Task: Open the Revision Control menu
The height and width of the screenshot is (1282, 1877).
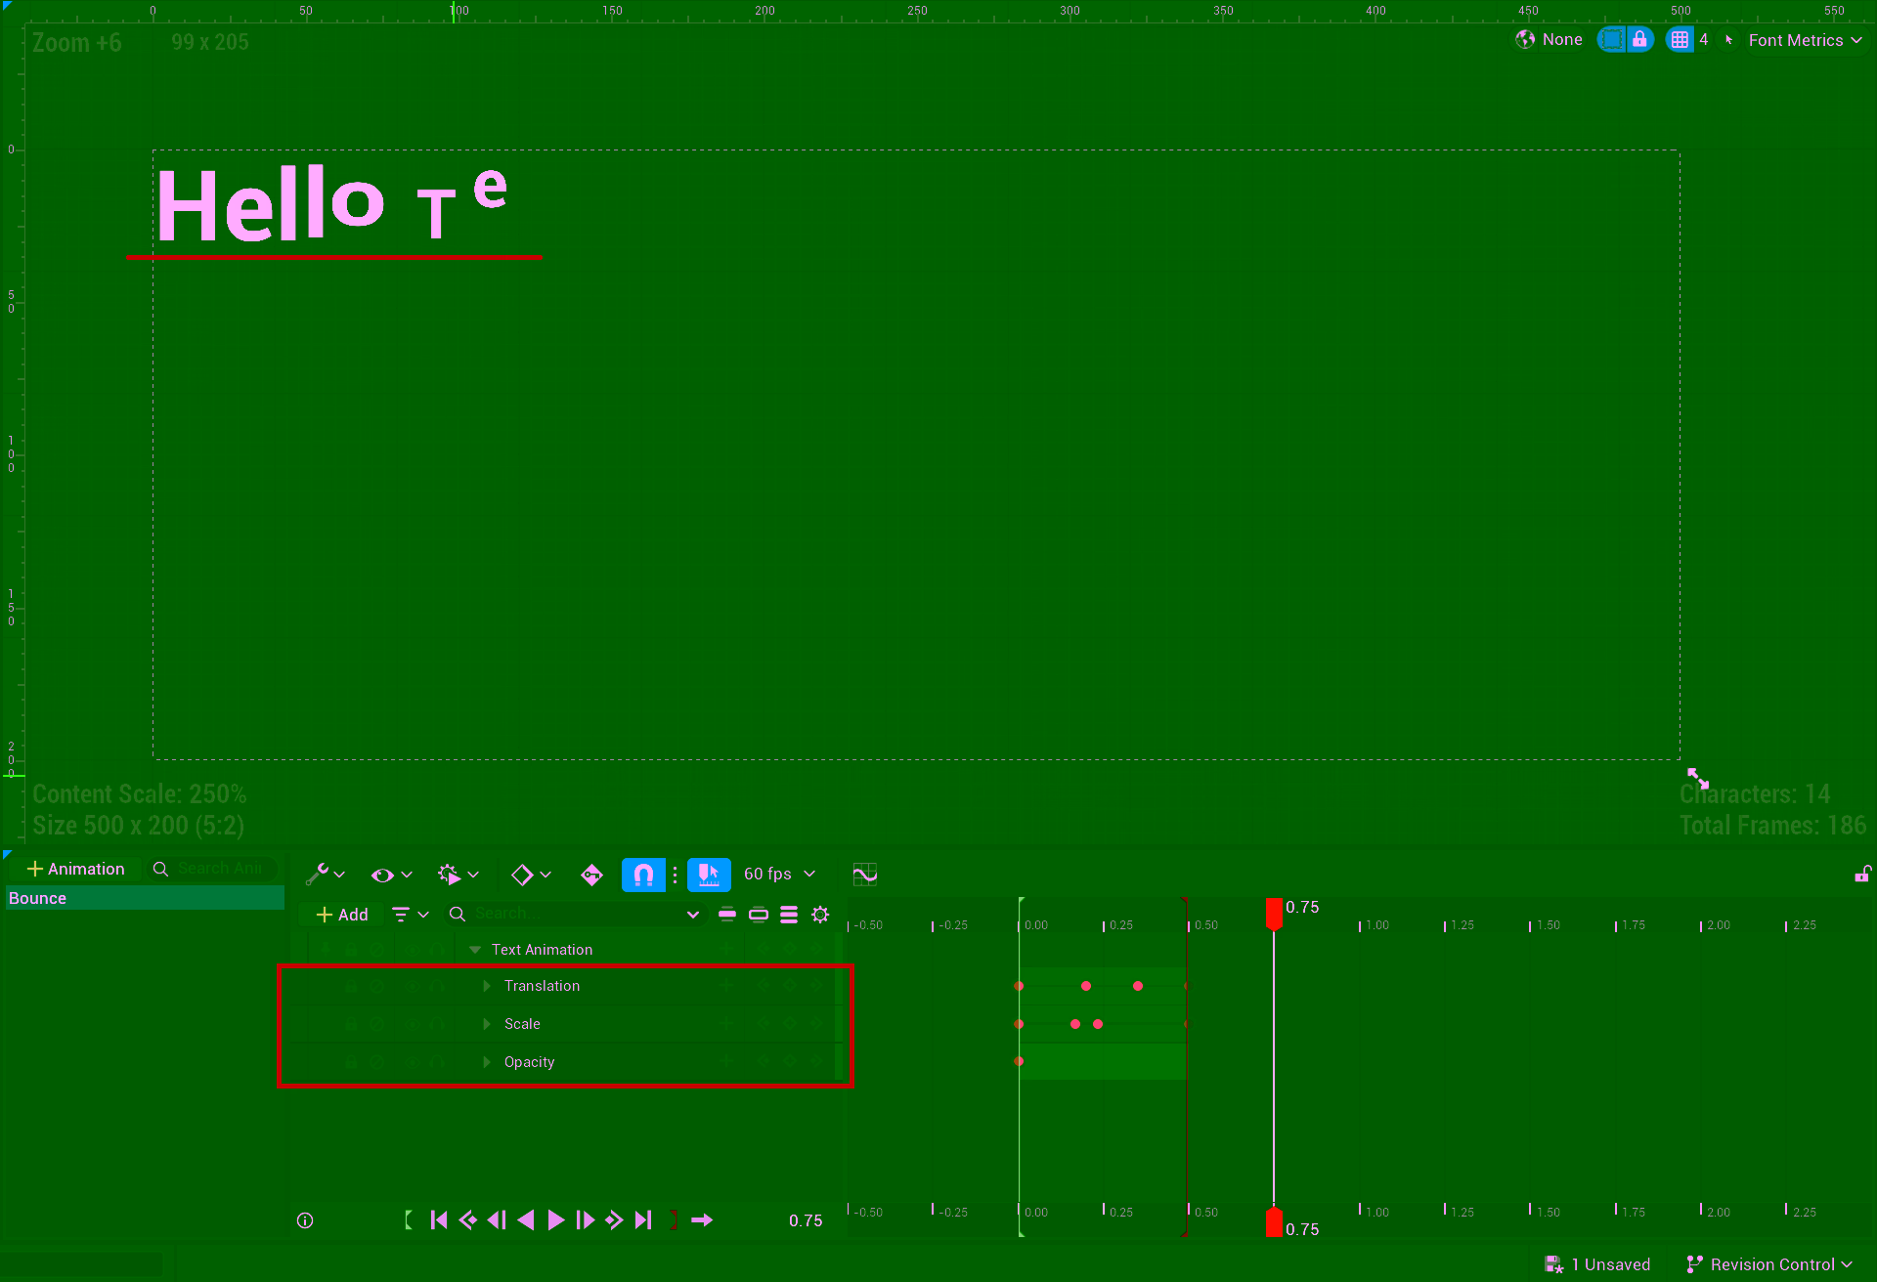Action: [x=1769, y=1264]
